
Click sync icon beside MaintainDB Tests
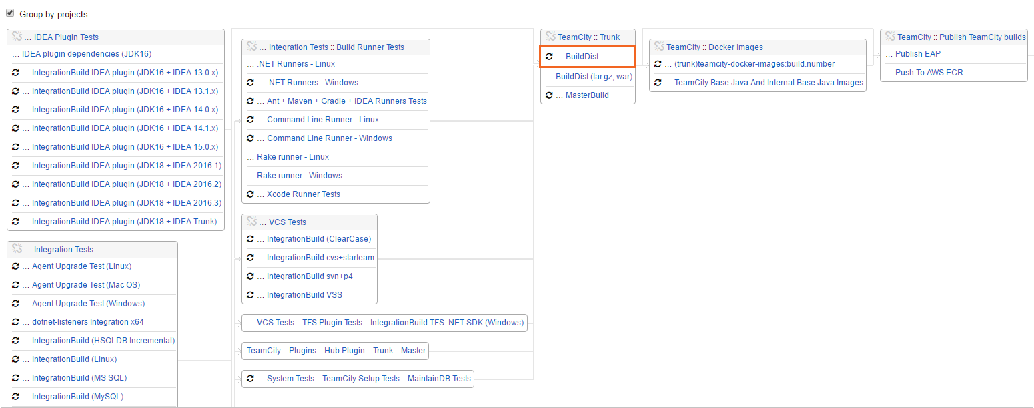point(250,379)
